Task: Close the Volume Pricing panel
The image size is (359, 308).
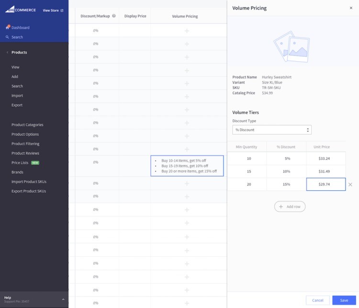Action: (351, 8)
